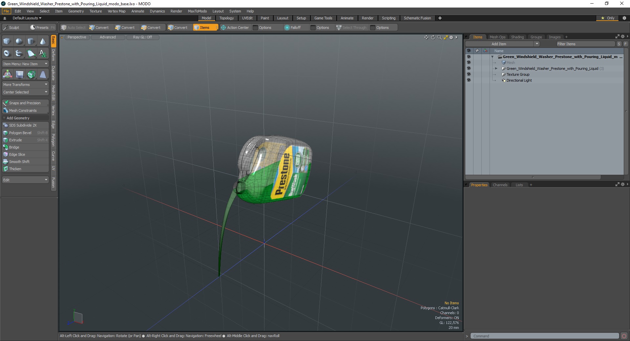
Task: Click the viewport zoom magnifier icon
Action: (x=439, y=37)
